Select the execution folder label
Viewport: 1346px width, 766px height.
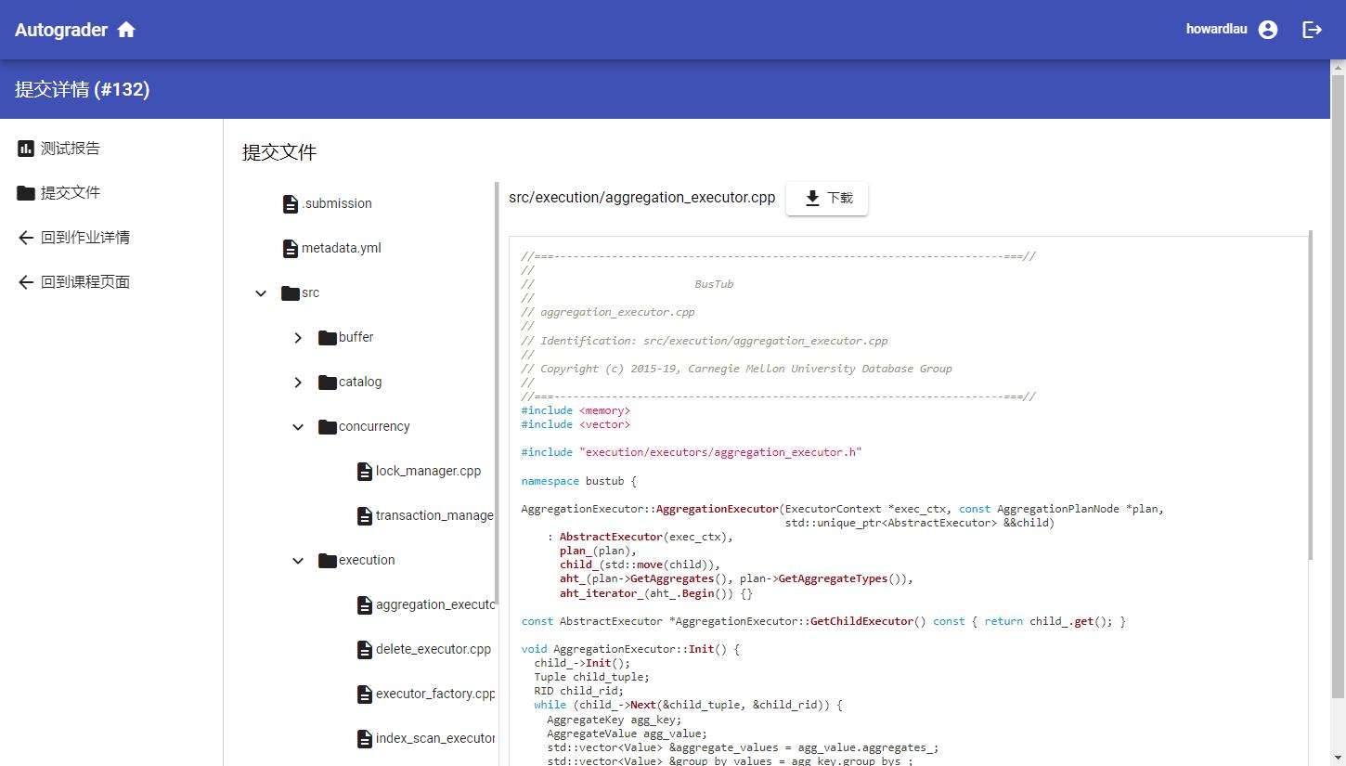click(x=367, y=560)
